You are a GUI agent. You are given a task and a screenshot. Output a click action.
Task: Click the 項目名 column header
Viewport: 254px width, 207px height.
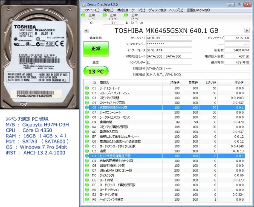130,83
